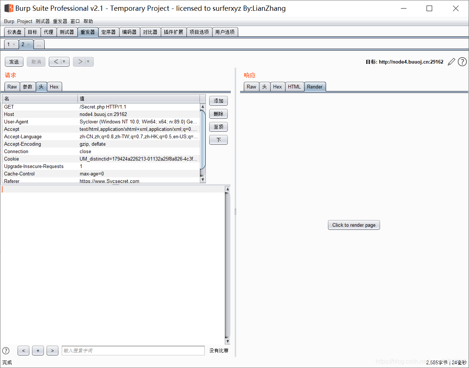469x368 pixels.
Task: Switch to the 对比器 comparer tab
Action: 150,32
